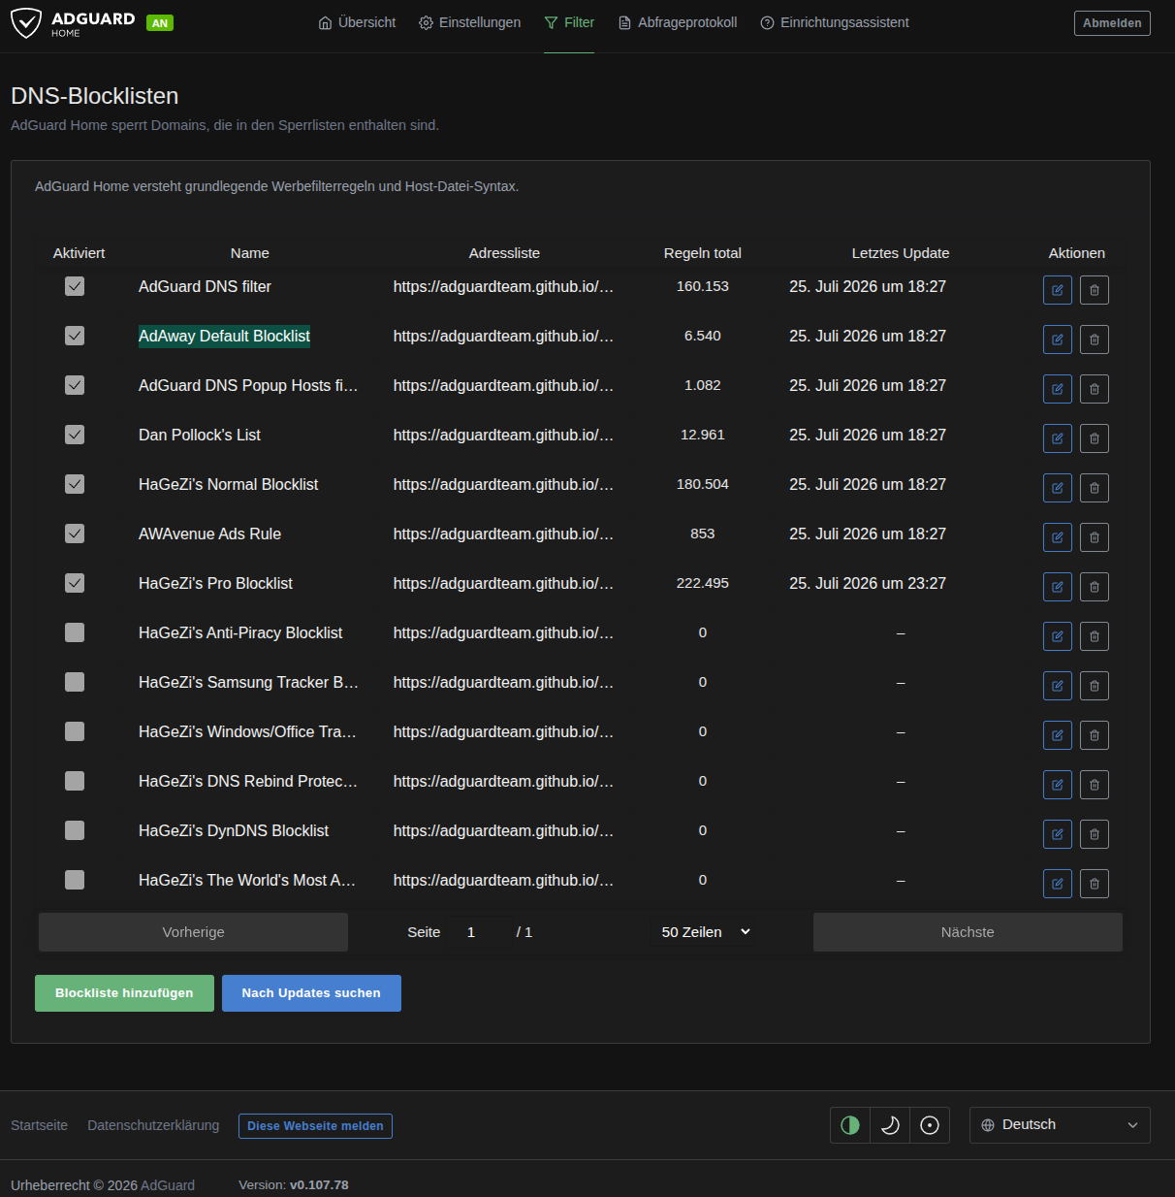The image size is (1175, 1197).
Task: Click the Abmelden button
Action: pos(1112,23)
